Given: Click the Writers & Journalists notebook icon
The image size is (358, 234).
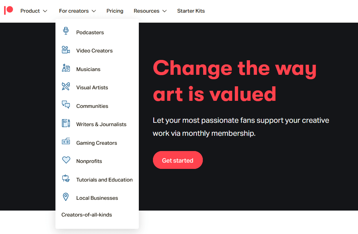Looking at the screenshot, I should [66, 124].
